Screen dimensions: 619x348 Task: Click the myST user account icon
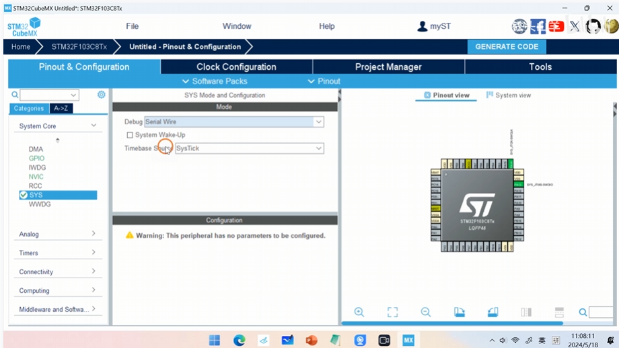click(x=422, y=26)
